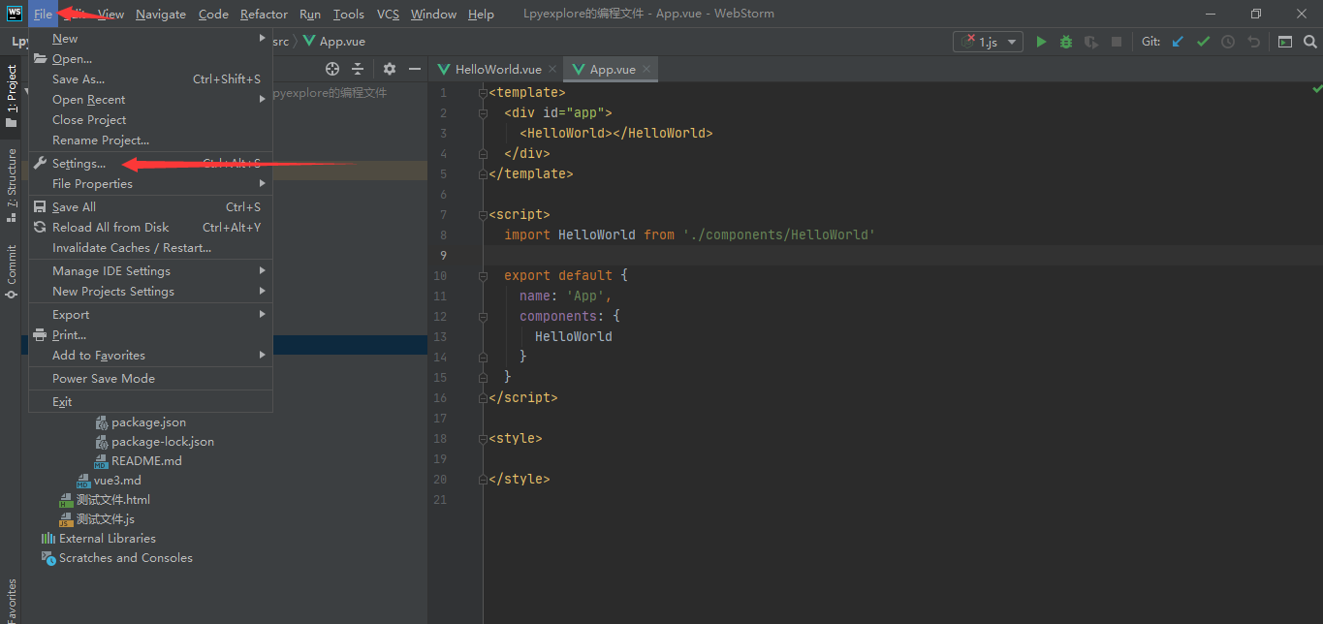The height and width of the screenshot is (624, 1323).
Task: Update project via blue Git arrow
Action: coord(1178,42)
